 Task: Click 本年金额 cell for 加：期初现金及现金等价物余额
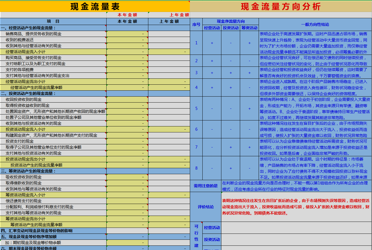pyautogui.click(x=127, y=243)
